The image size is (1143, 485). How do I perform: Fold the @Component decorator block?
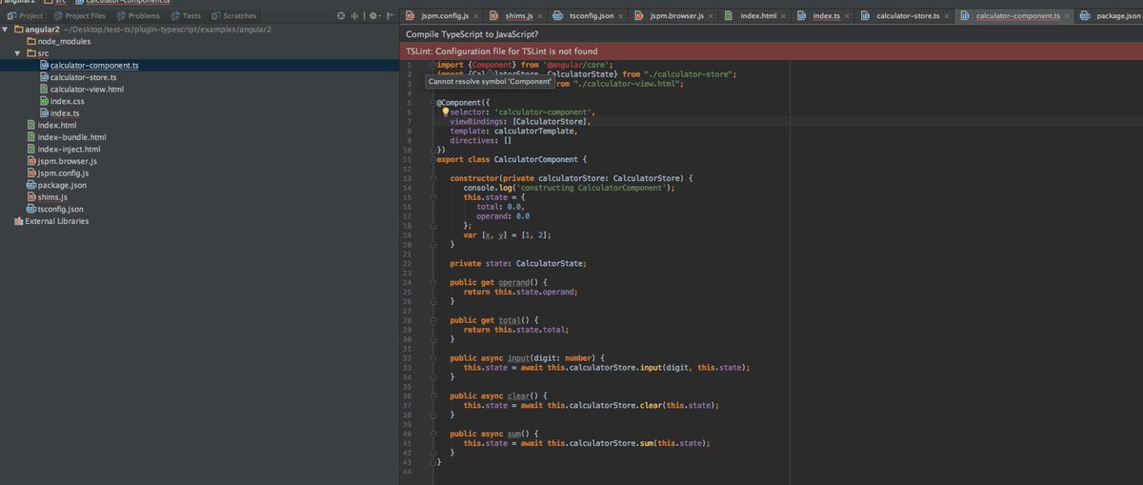click(433, 102)
